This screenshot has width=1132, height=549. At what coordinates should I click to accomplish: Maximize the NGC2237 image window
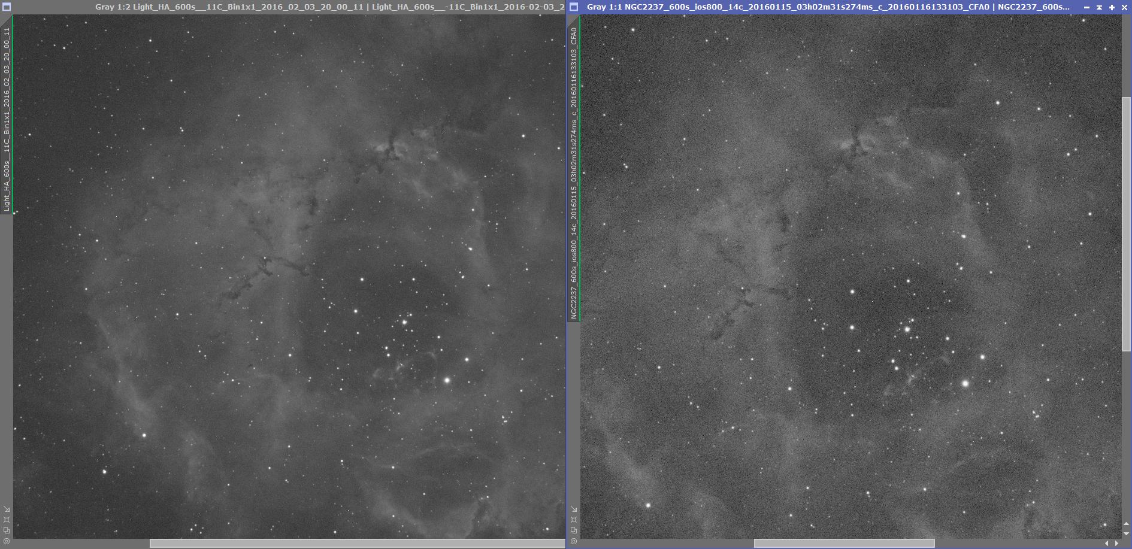point(1112,7)
